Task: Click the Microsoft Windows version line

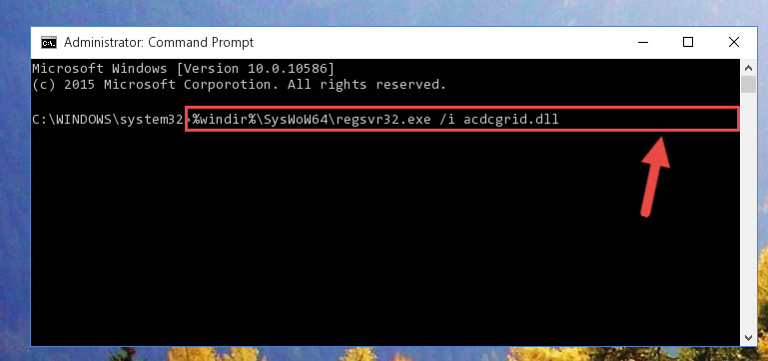Action: click(183, 69)
